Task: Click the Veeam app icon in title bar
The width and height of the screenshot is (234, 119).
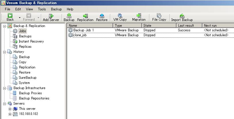Action: coord(3,3)
